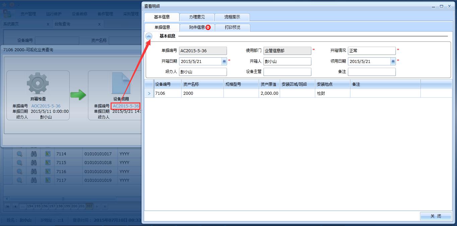The width and height of the screenshot is (457, 226).
Task: Go to page 201 in pager
Action: point(82,206)
